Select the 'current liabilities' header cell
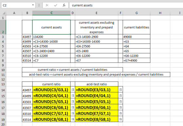The height and width of the screenshot is (126, 183). [137, 27]
